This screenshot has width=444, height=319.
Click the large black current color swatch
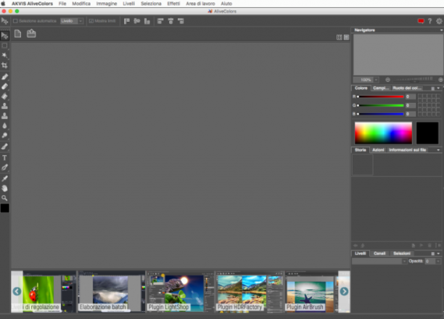point(427,133)
